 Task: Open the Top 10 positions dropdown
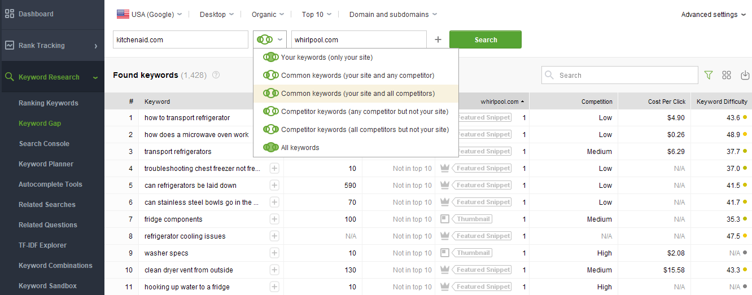click(317, 14)
